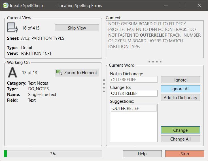Click the Ignore button

[181, 80]
